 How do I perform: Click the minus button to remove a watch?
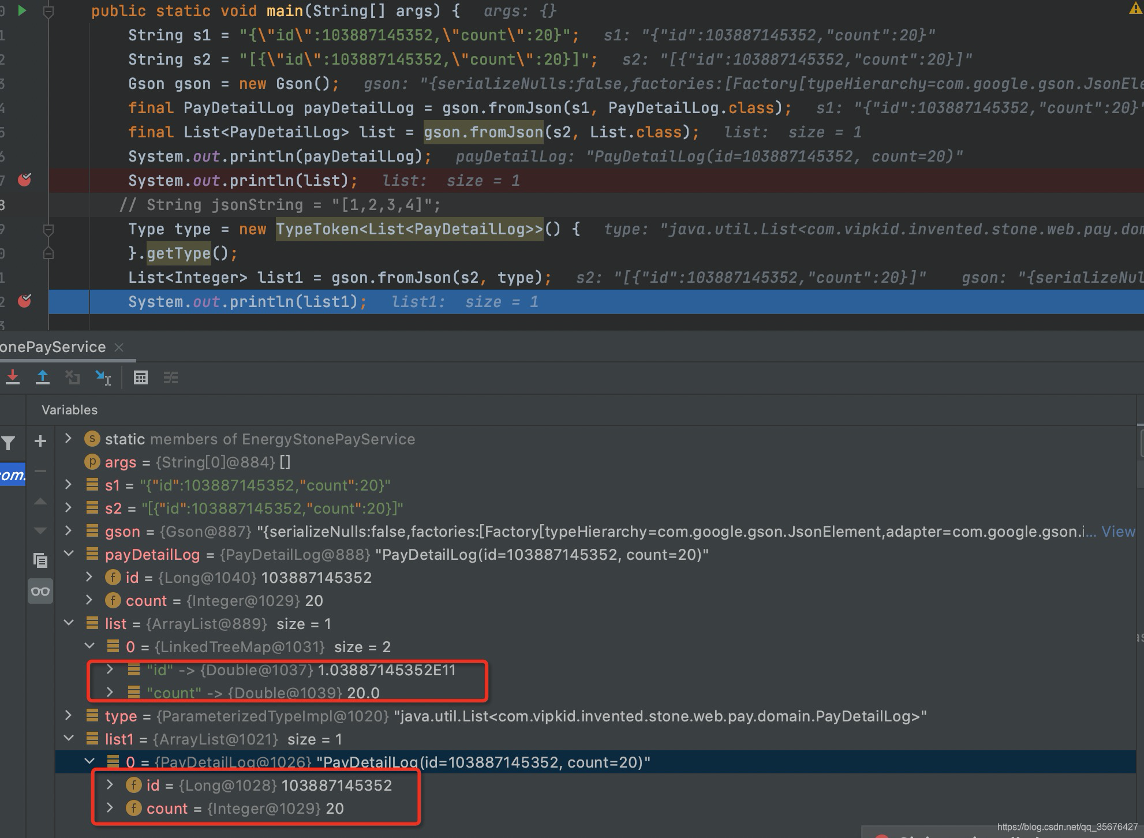[x=40, y=472]
